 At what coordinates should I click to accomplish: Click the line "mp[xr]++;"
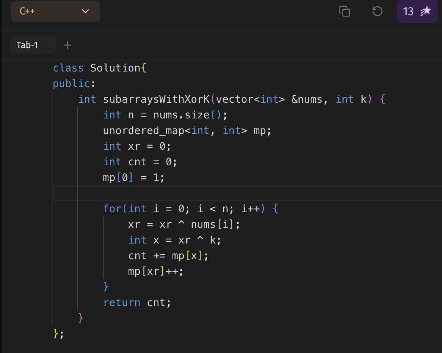pyautogui.click(x=156, y=271)
